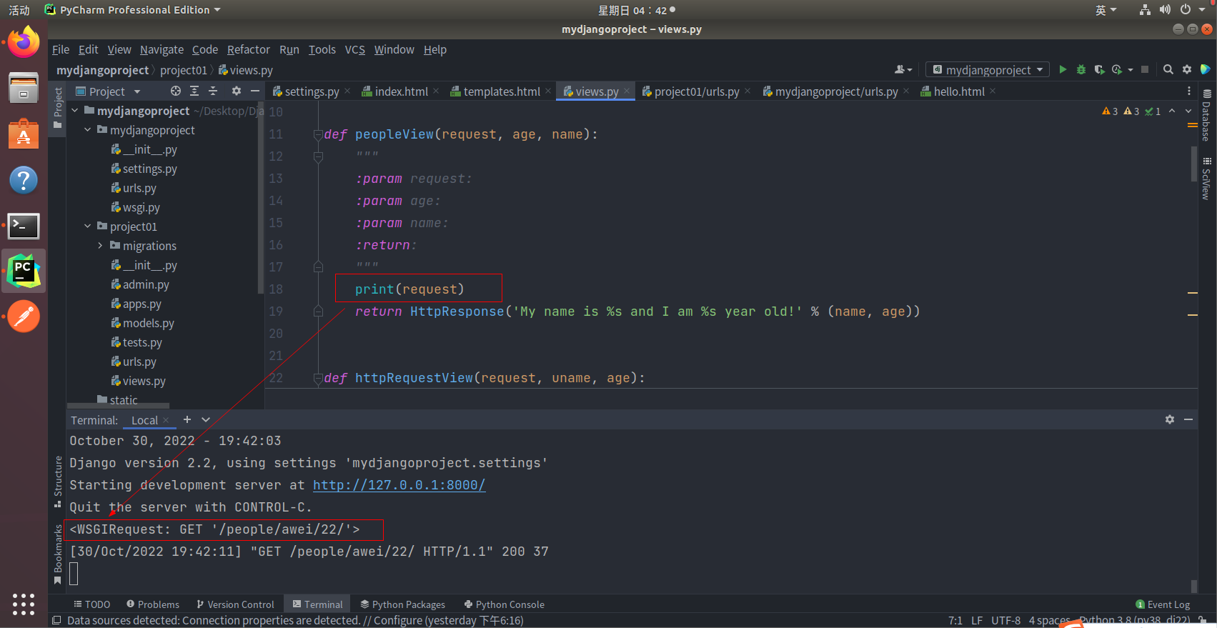Show Applications grid in dock
Viewport: 1217px width, 628px height.
(24, 604)
